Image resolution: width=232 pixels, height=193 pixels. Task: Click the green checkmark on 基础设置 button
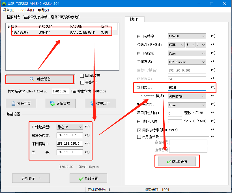pos(81,179)
